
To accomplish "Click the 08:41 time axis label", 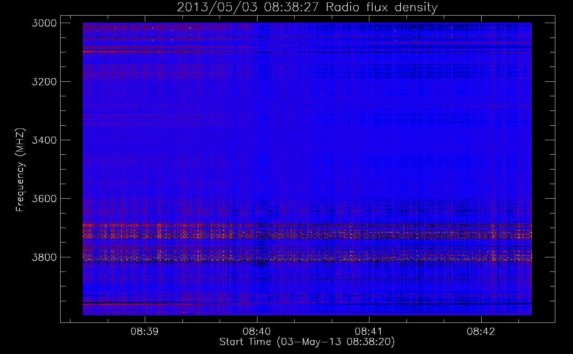I will point(369,331).
